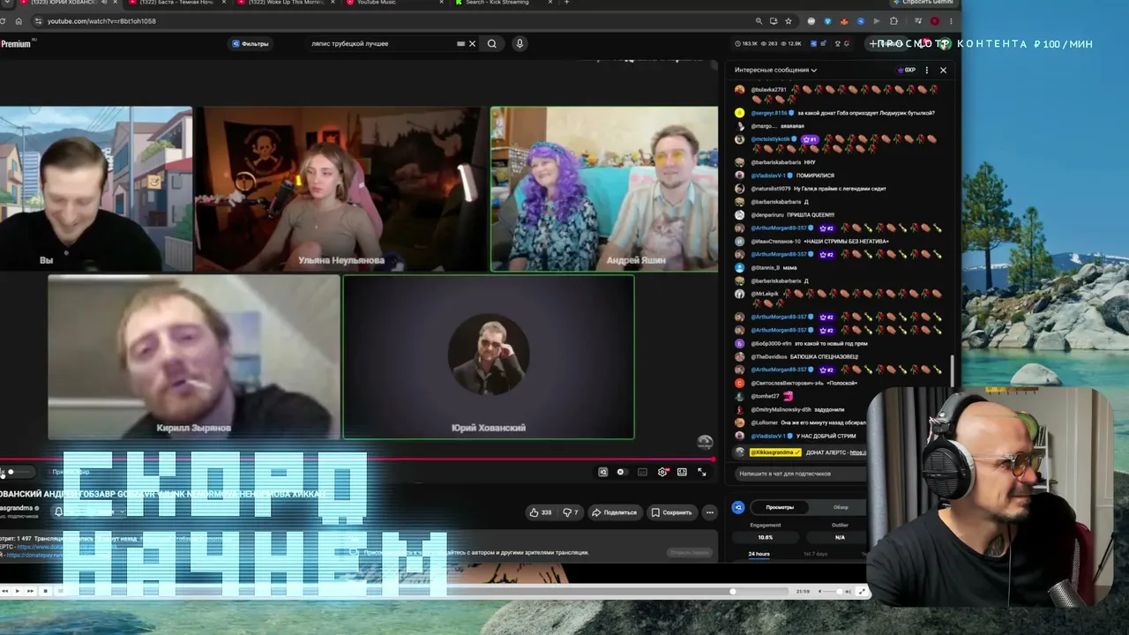Viewport: 1129px width, 635px height.
Task: Open live chat three-dot options menu
Action: tap(926, 70)
